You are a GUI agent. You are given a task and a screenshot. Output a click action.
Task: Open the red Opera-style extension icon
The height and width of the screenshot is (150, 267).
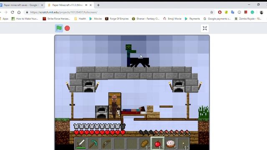coord(220,12)
